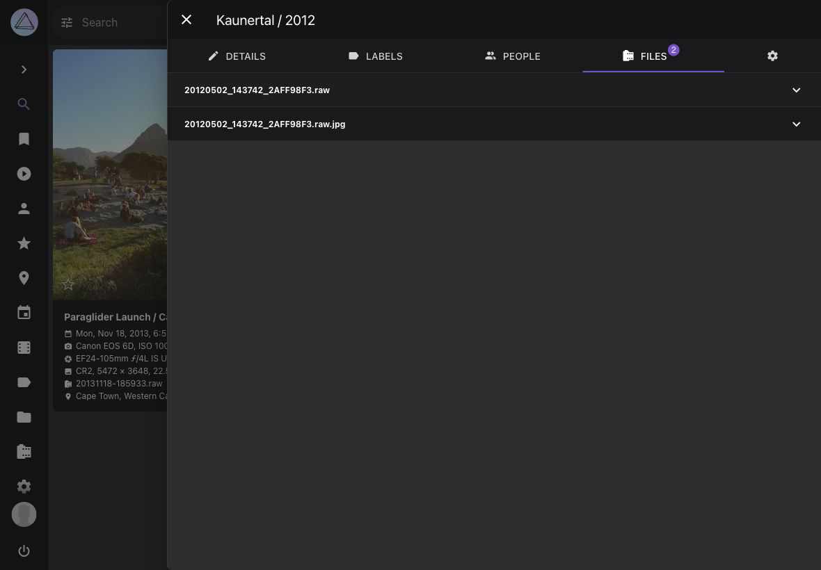Select the Videos sidebar icon
821x570 pixels.
tap(24, 173)
